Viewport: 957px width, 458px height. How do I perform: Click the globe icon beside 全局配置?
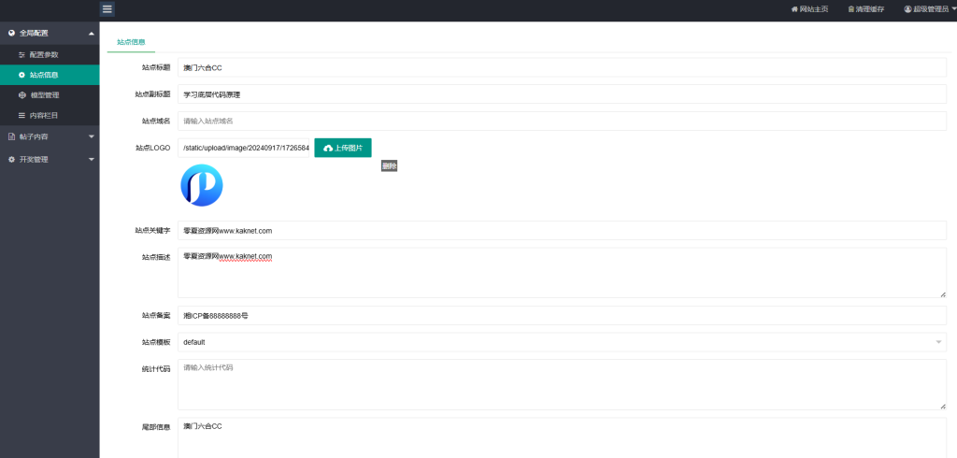[x=11, y=33]
